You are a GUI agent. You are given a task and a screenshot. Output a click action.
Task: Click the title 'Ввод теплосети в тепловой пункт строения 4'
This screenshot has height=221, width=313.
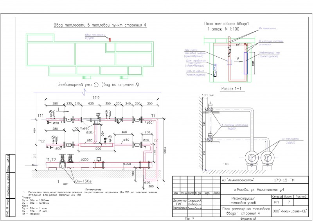(x=100, y=25)
